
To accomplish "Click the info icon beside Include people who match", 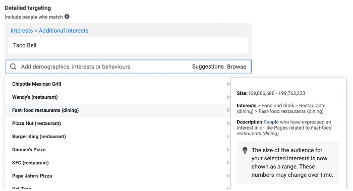I will point(67,17).
